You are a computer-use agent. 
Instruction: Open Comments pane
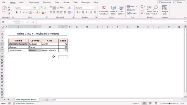tap(165, 2)
